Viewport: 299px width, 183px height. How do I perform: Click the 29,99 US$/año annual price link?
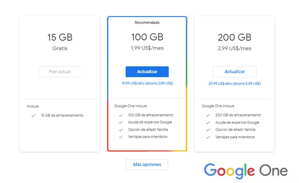point(234,83)
